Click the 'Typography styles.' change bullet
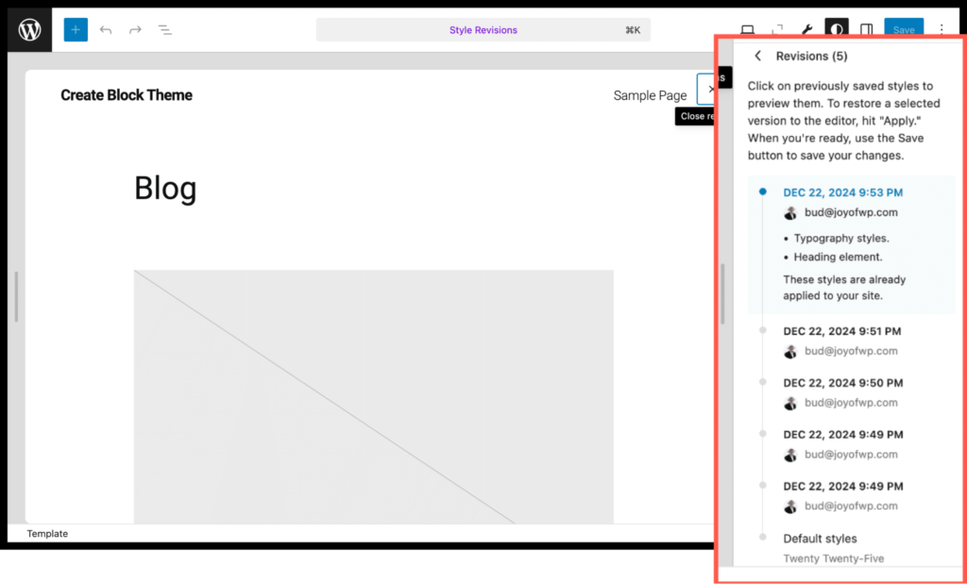 pyautogui.click(x=841, y=238)
